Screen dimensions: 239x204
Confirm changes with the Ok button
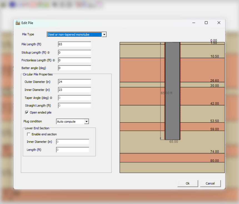click(x=188, y=183)
